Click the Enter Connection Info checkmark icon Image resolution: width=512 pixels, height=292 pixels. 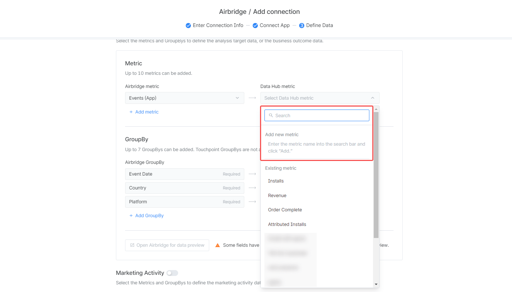188,26
